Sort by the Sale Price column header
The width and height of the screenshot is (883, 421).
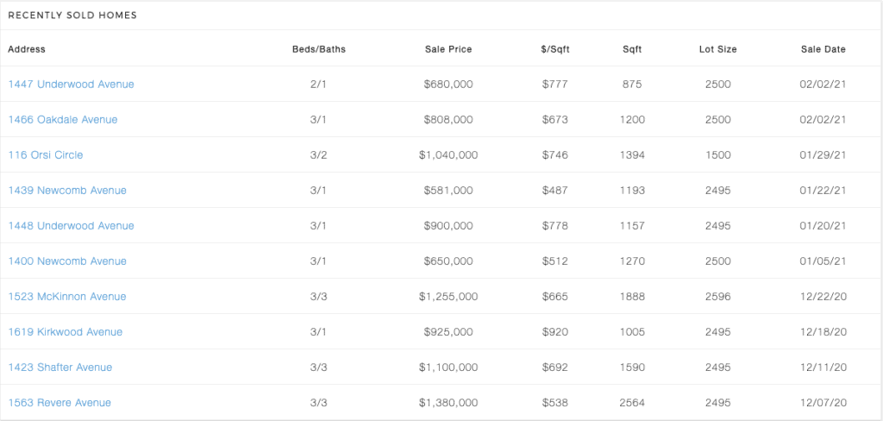(x=448, y=49)
